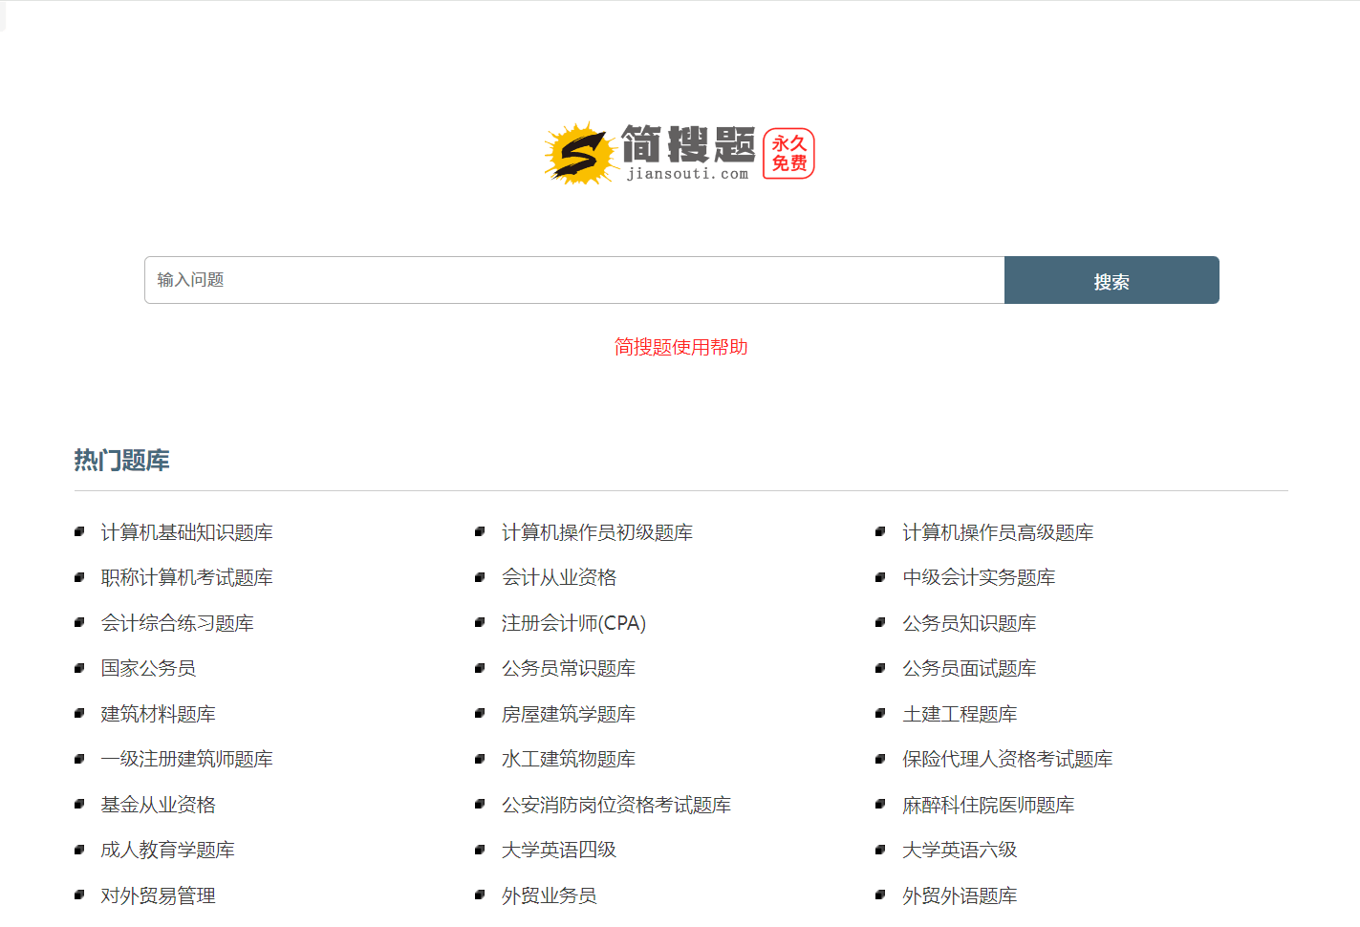Open the 简搜题使用帮助 help link
The image size is (1360, 927).
(680, 347)
